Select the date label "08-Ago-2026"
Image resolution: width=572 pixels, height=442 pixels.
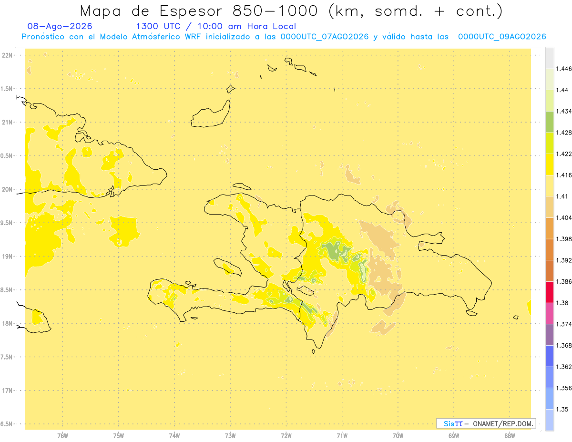[x=60, y=26]
